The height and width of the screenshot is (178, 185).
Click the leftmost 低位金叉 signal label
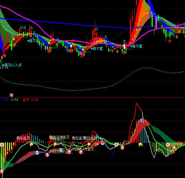tap(23, 138)
